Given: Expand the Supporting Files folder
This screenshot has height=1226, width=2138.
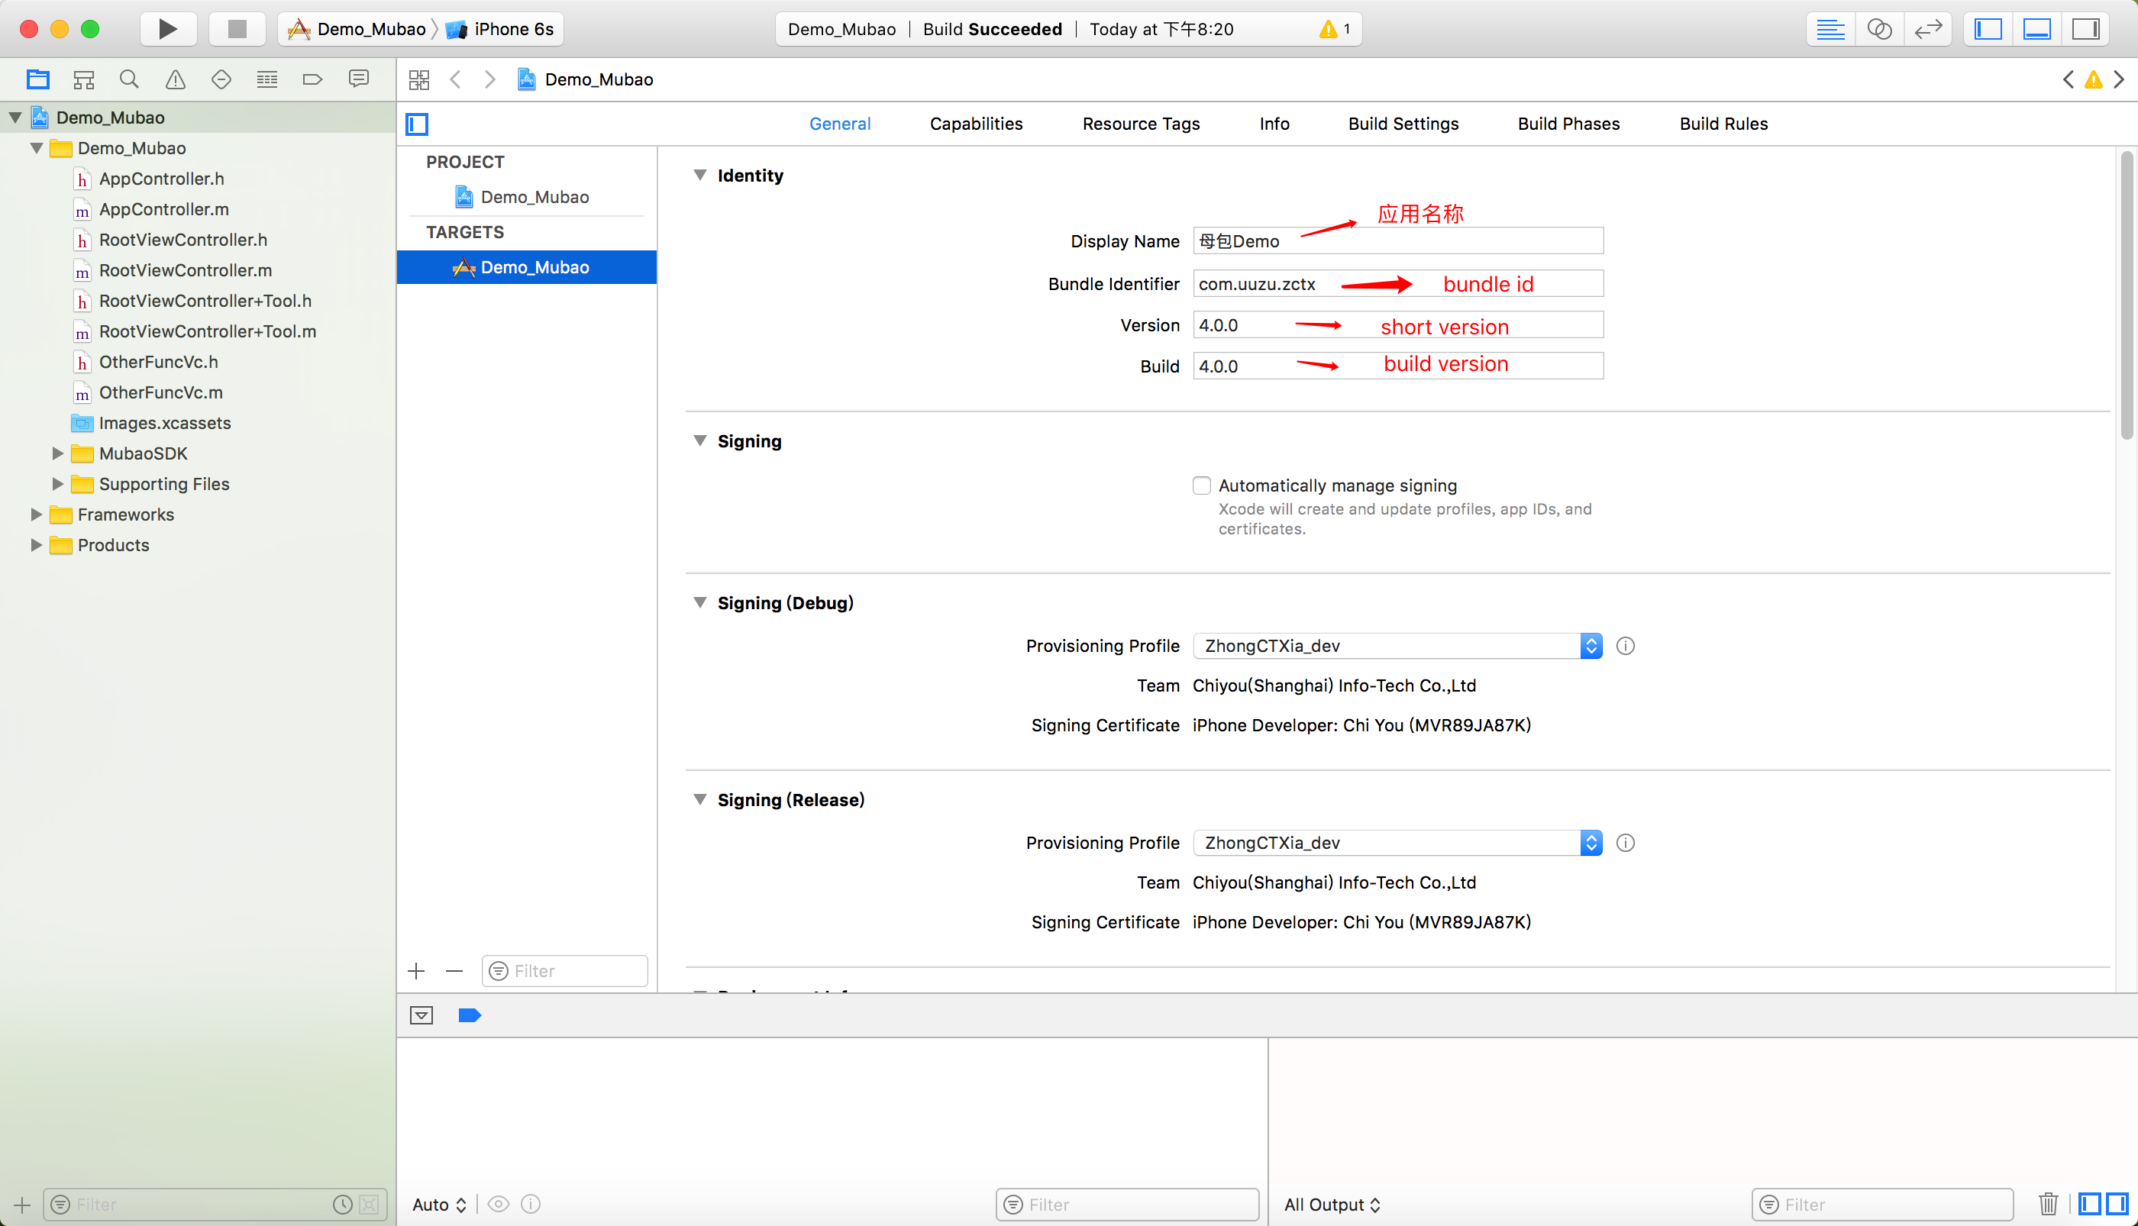Looking at the screenshot, I should click(58, 483).
